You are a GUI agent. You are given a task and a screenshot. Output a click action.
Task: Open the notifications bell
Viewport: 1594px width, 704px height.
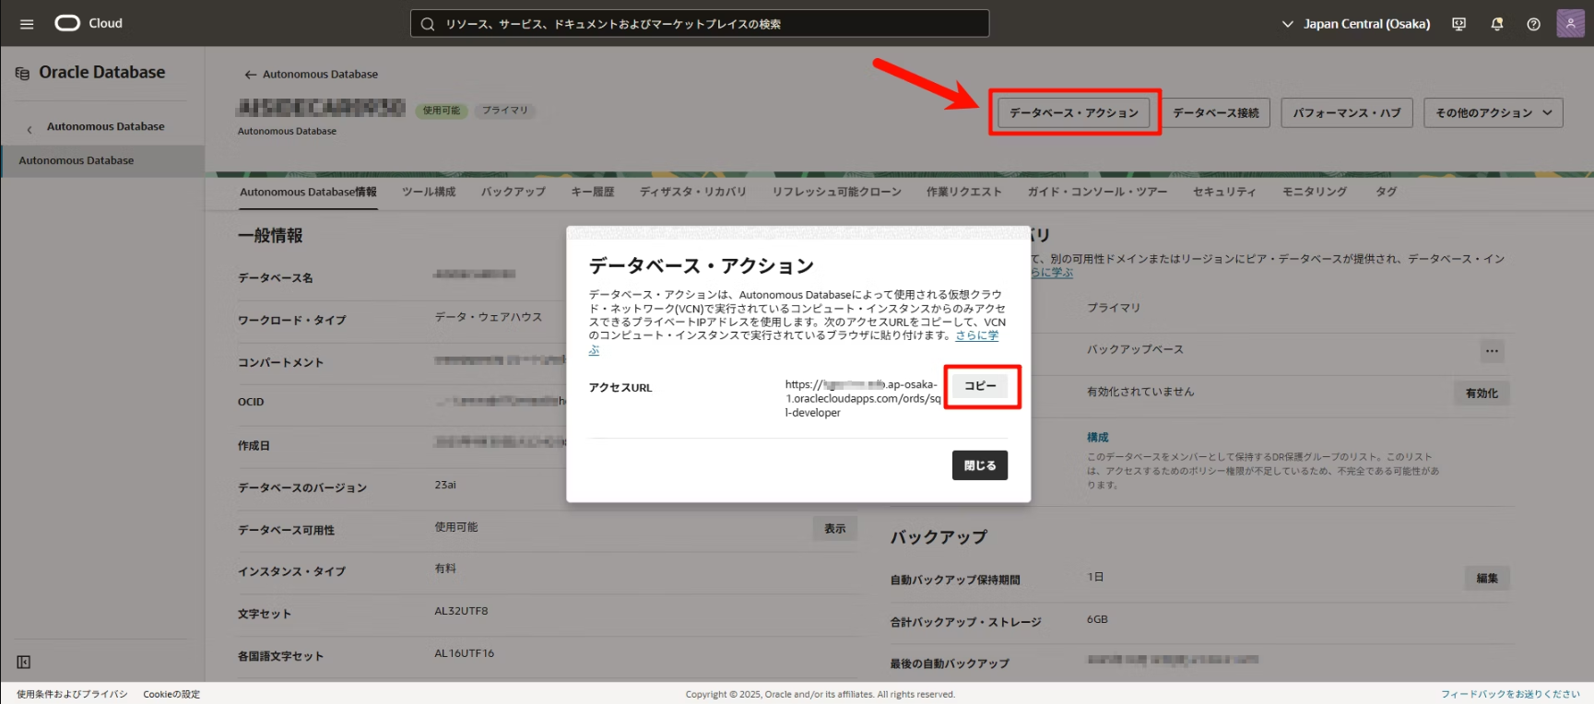click(1496, 24)
